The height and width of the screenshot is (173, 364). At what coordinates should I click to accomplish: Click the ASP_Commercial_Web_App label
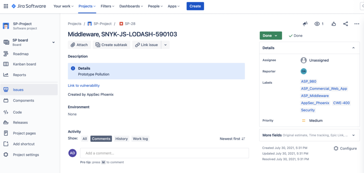click(324, 88)
